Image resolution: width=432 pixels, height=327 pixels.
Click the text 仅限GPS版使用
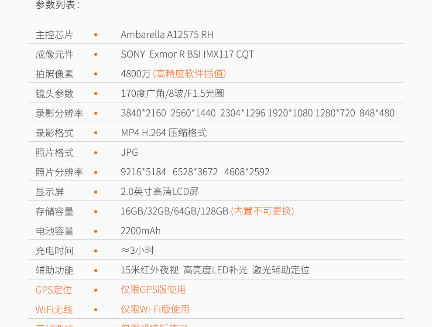(x=153, y=290)
